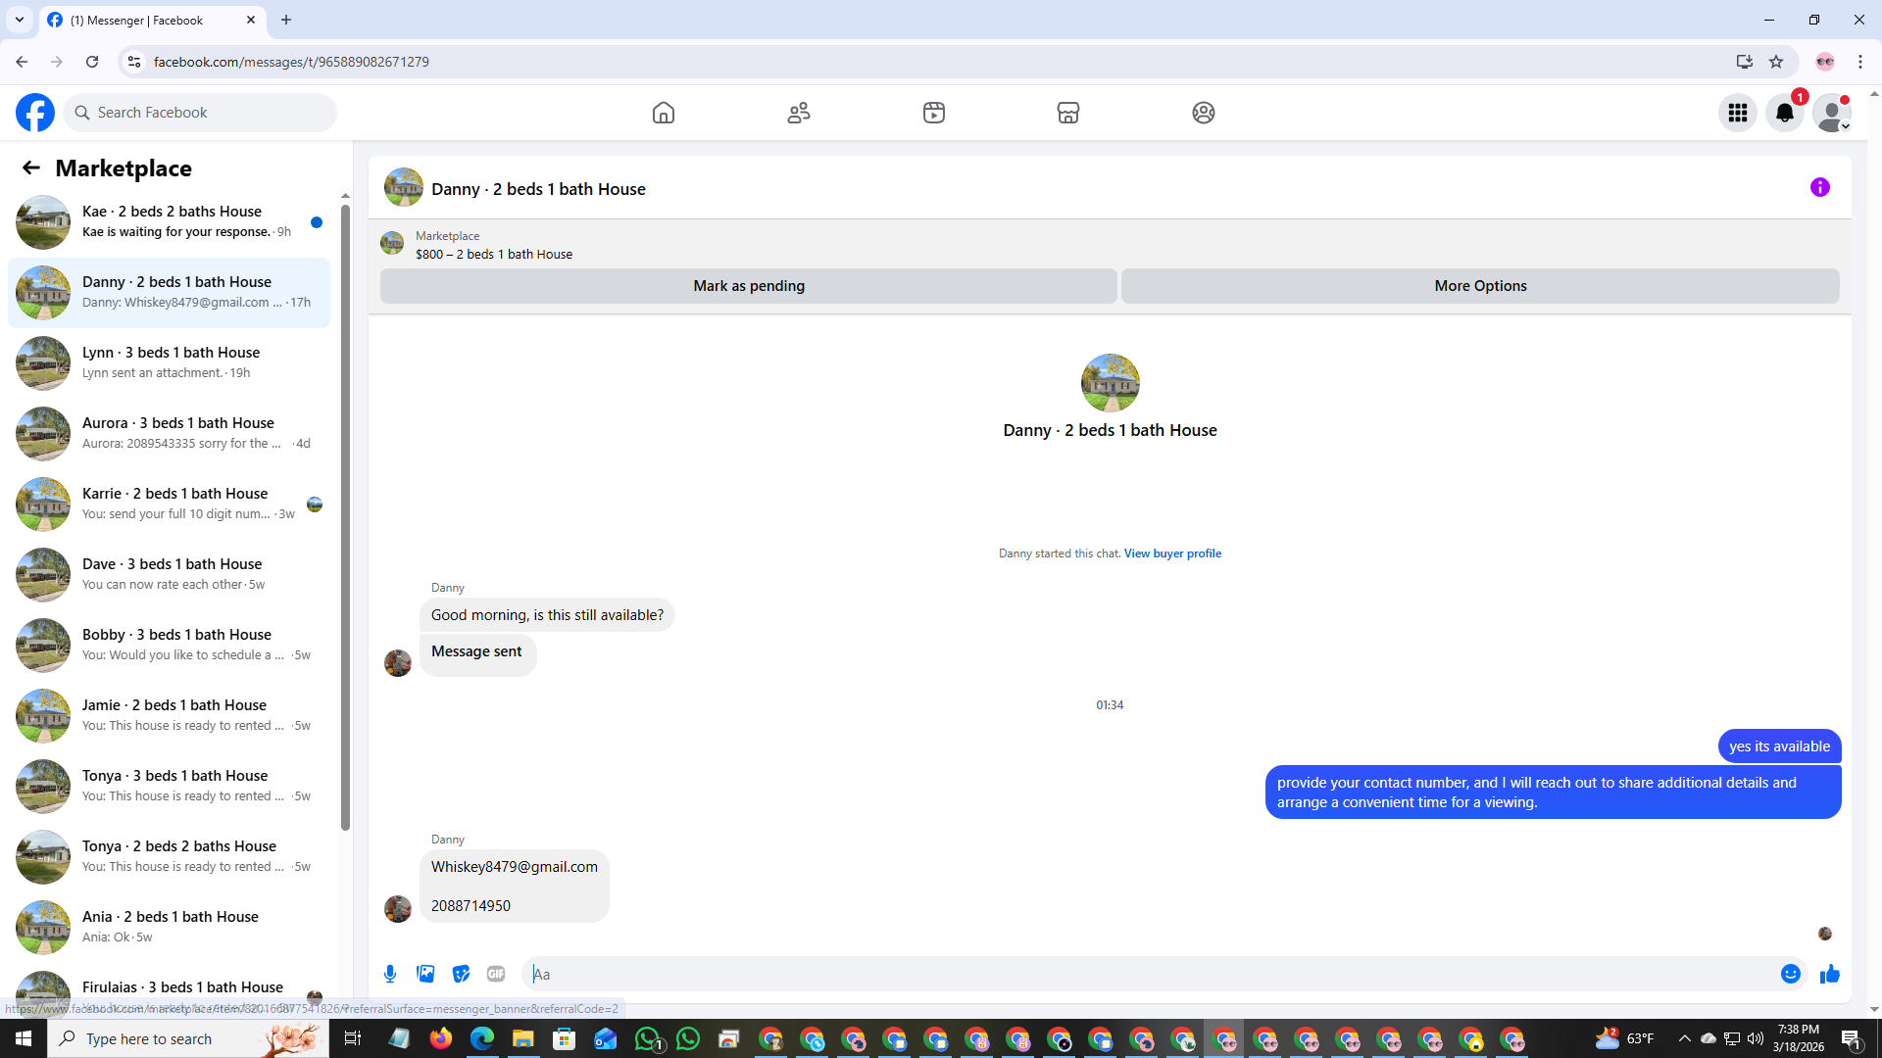Open the GIF picker

[496, 974]
